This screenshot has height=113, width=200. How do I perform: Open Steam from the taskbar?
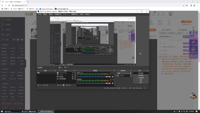click(x=8, y=111)
